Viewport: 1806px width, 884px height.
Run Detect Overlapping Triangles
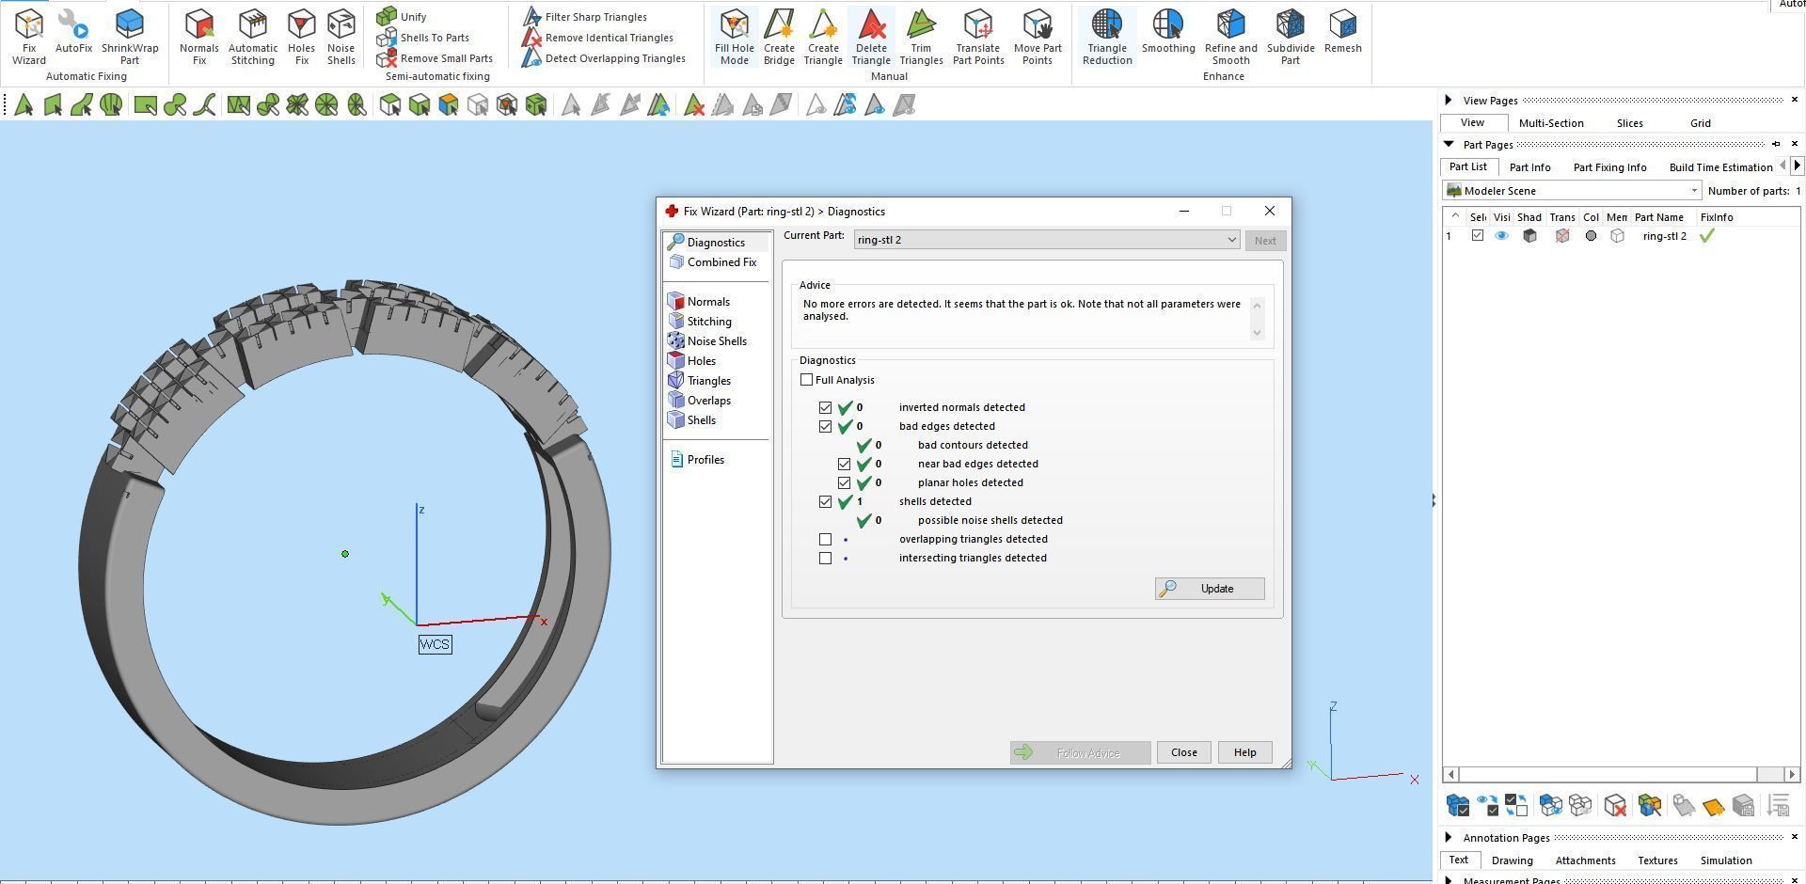tap(604, 58)
